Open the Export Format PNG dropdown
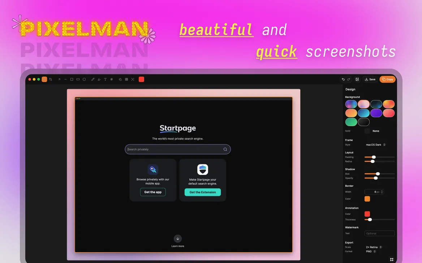 point(371,251)
